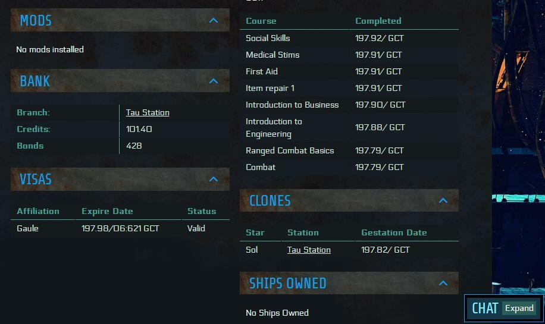545x324 pixels.
Task: Click the Completed column header
Action: coord(378,21)
